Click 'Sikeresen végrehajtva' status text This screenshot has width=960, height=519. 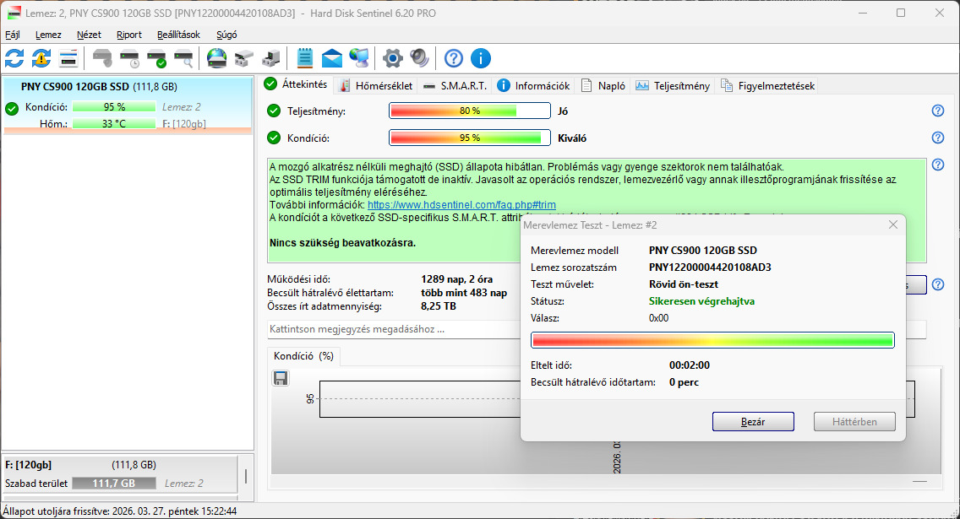point(701,300)
